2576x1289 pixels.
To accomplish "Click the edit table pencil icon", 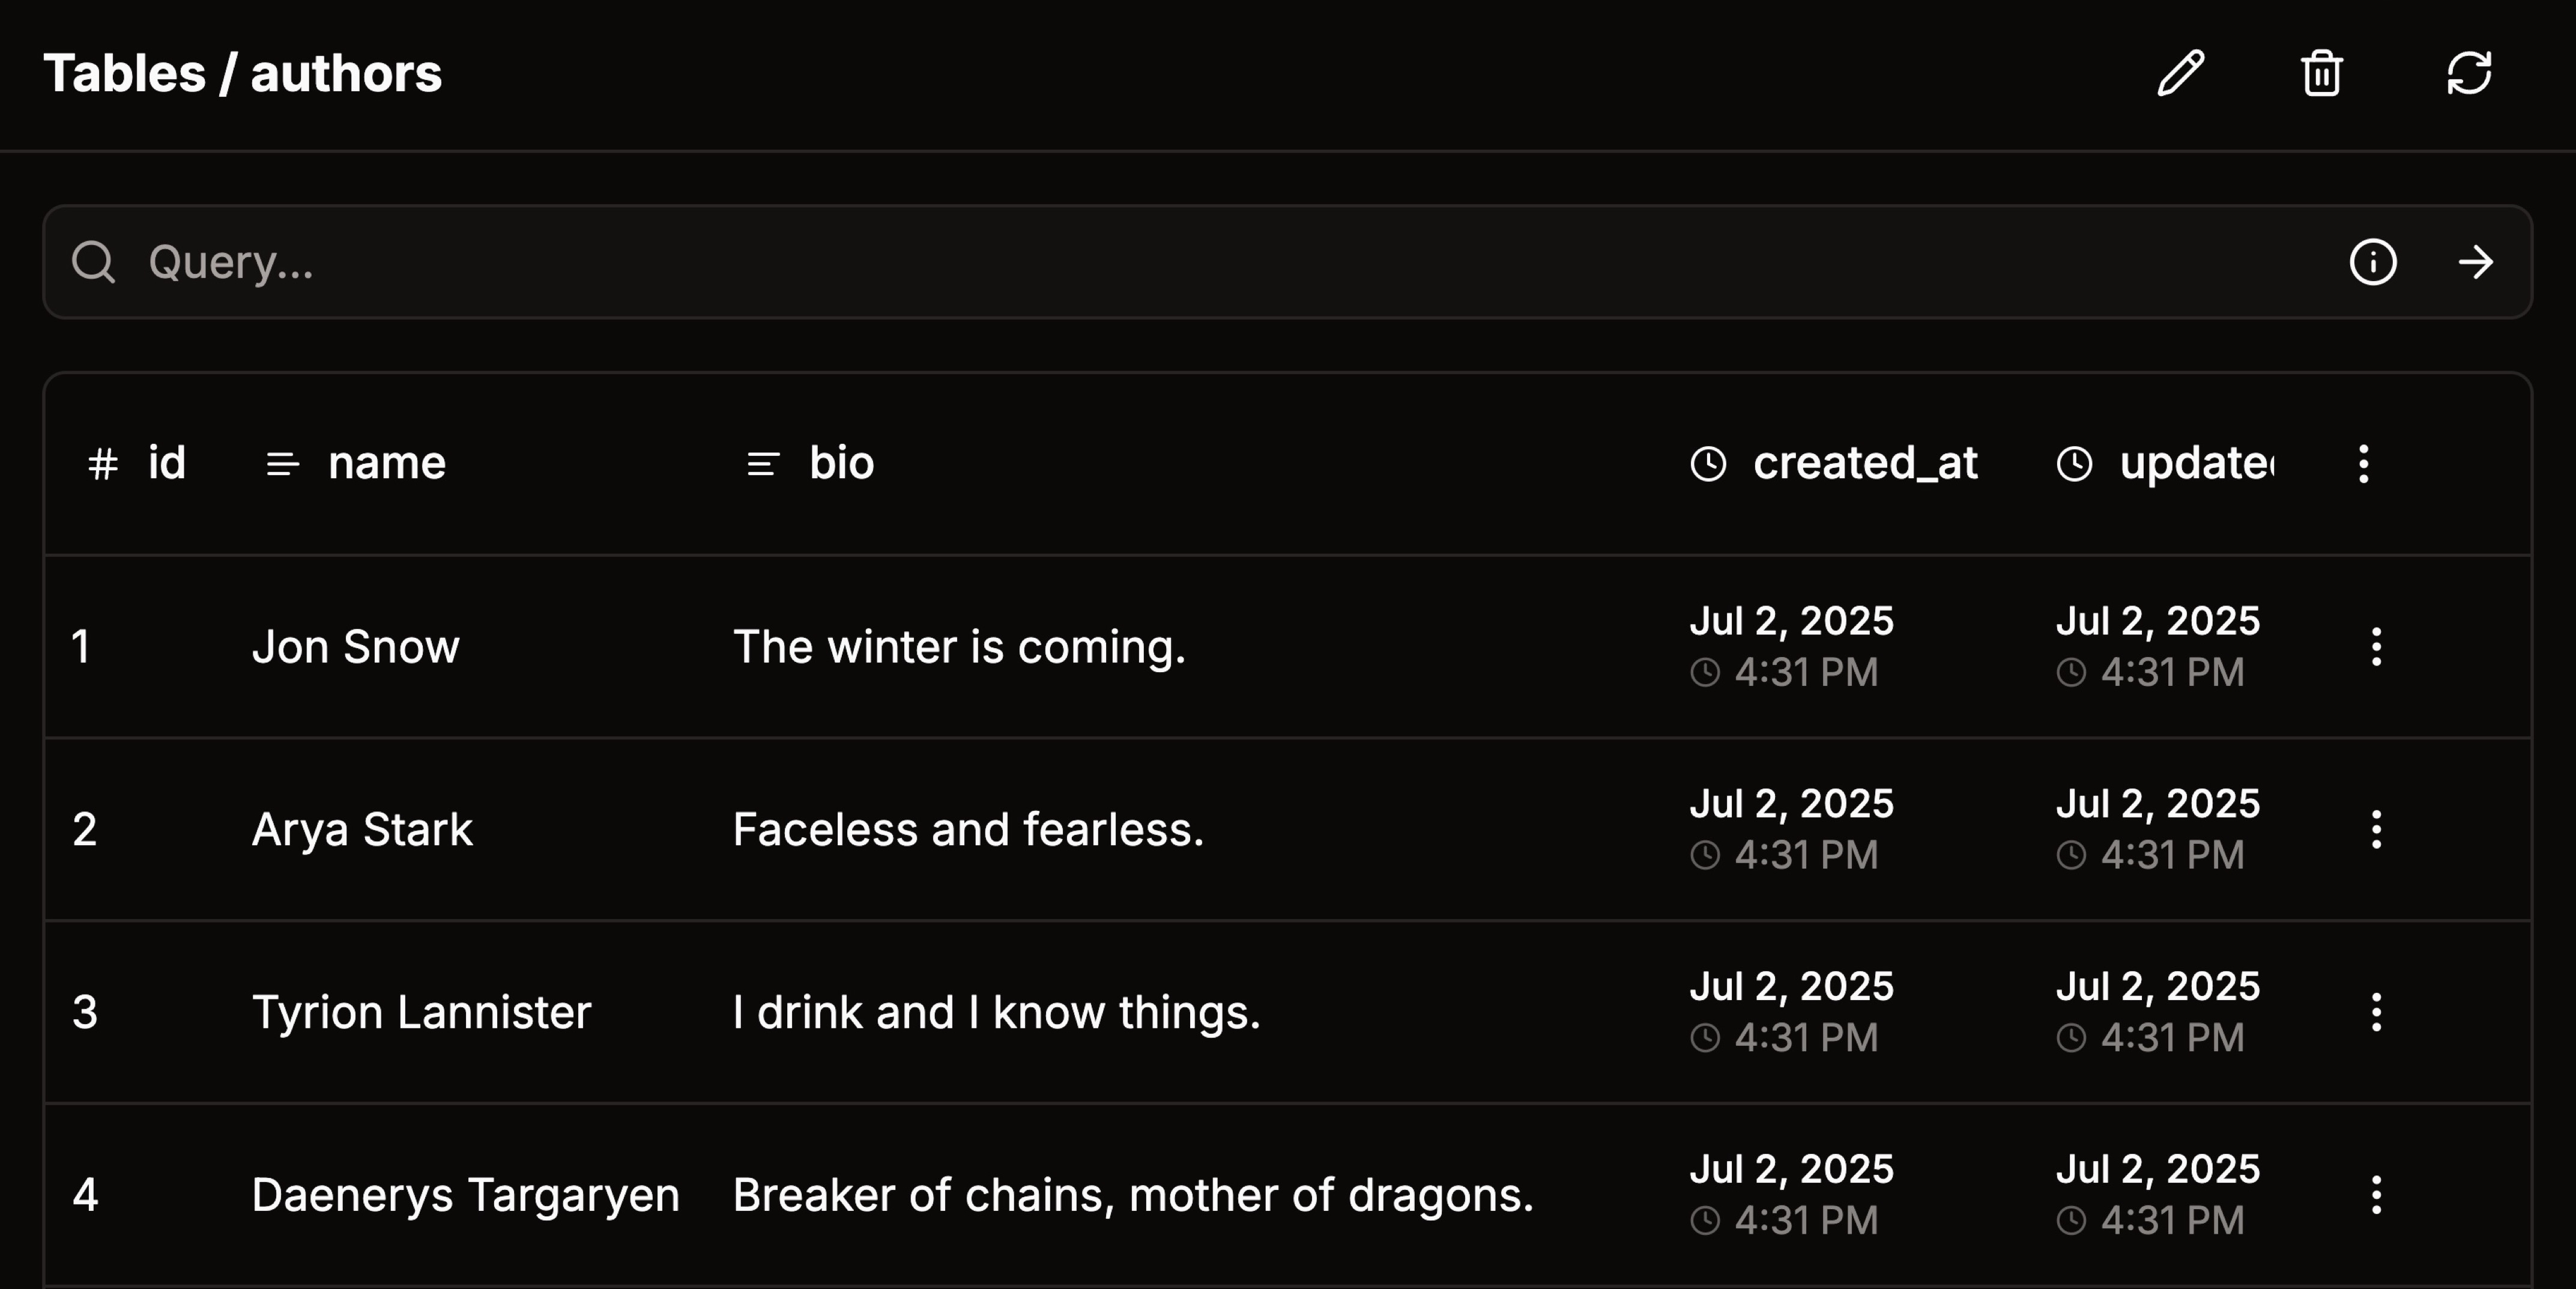I will point(2180,73).
